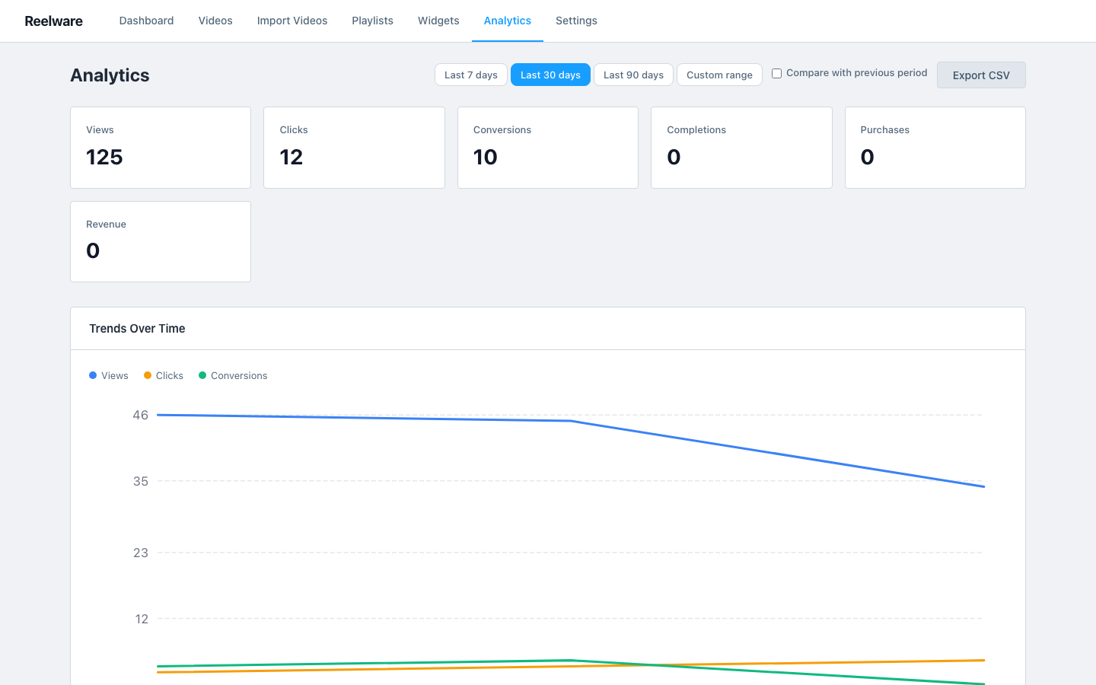Open the Videos section
The width and height of the screenshot is (1096, 685).
click(x=215, y=21)
